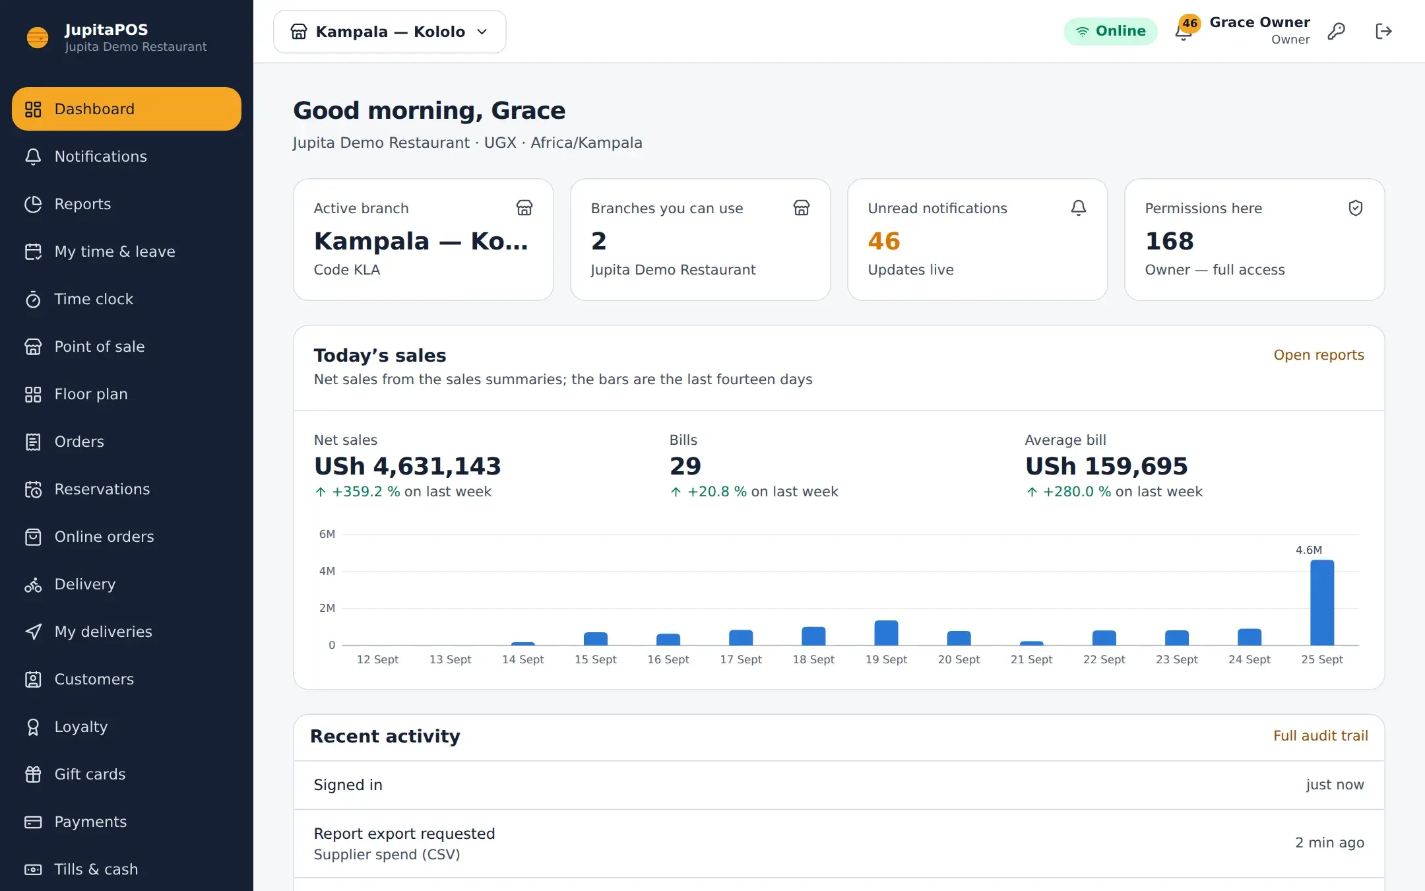The width and height of the screenshot is (1425, 891).
Task: Click the Time clock stopwatch icon
Action: tap(33, 300)
